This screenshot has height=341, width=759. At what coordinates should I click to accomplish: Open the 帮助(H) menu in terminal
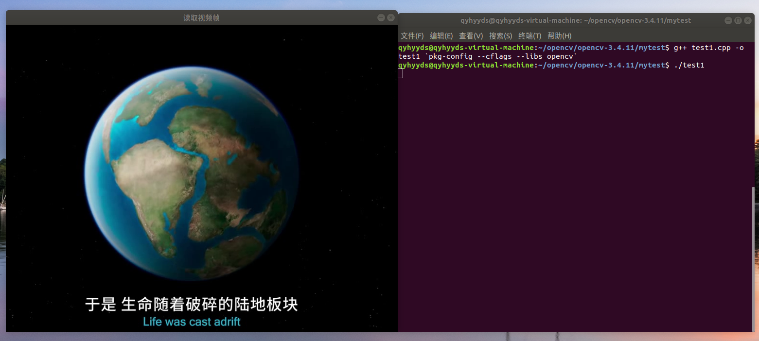coord(559,36)
